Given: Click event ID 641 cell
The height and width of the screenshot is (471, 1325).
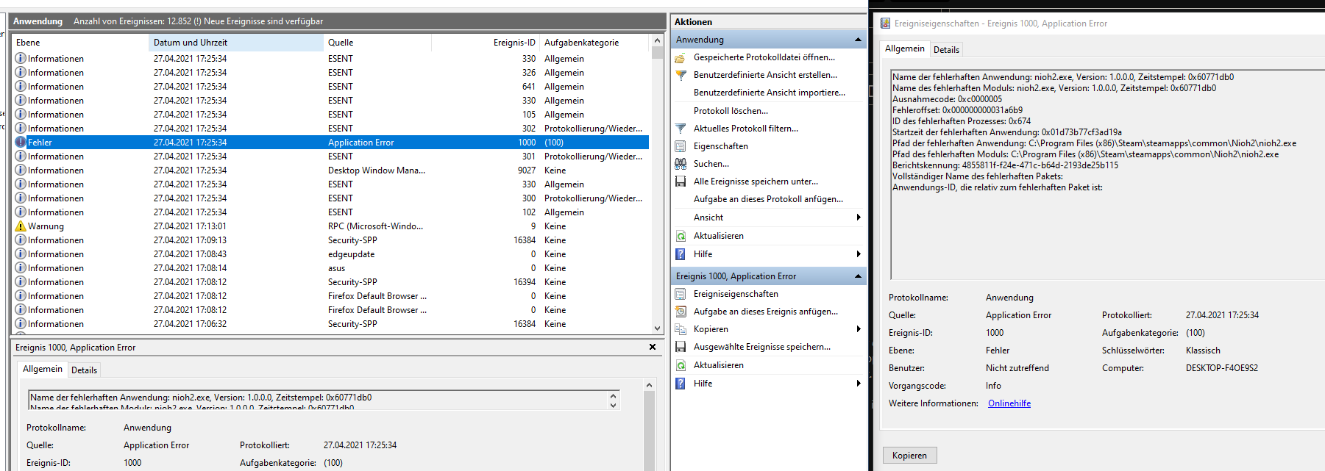Looking at the screenshot, I should coord(528,87).
